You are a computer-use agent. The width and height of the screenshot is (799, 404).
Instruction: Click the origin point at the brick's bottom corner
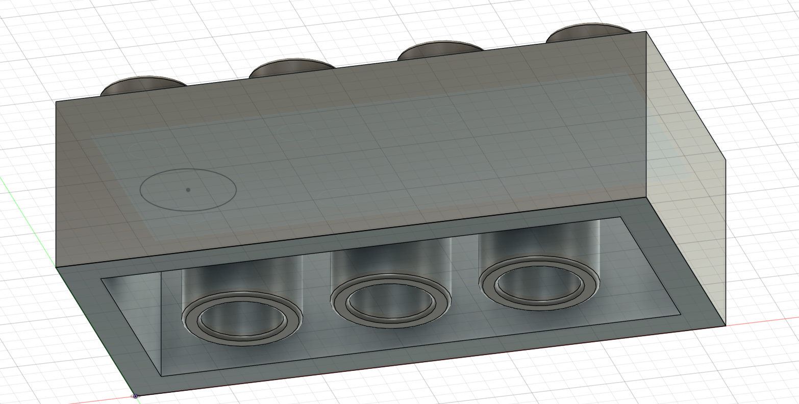pyautogui.click(x=135, y=396)
